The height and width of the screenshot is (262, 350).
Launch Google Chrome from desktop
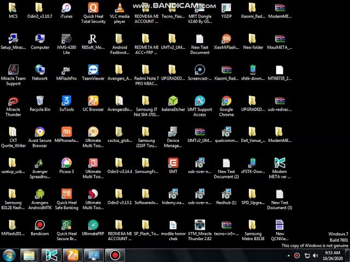(x=226, y=106)
